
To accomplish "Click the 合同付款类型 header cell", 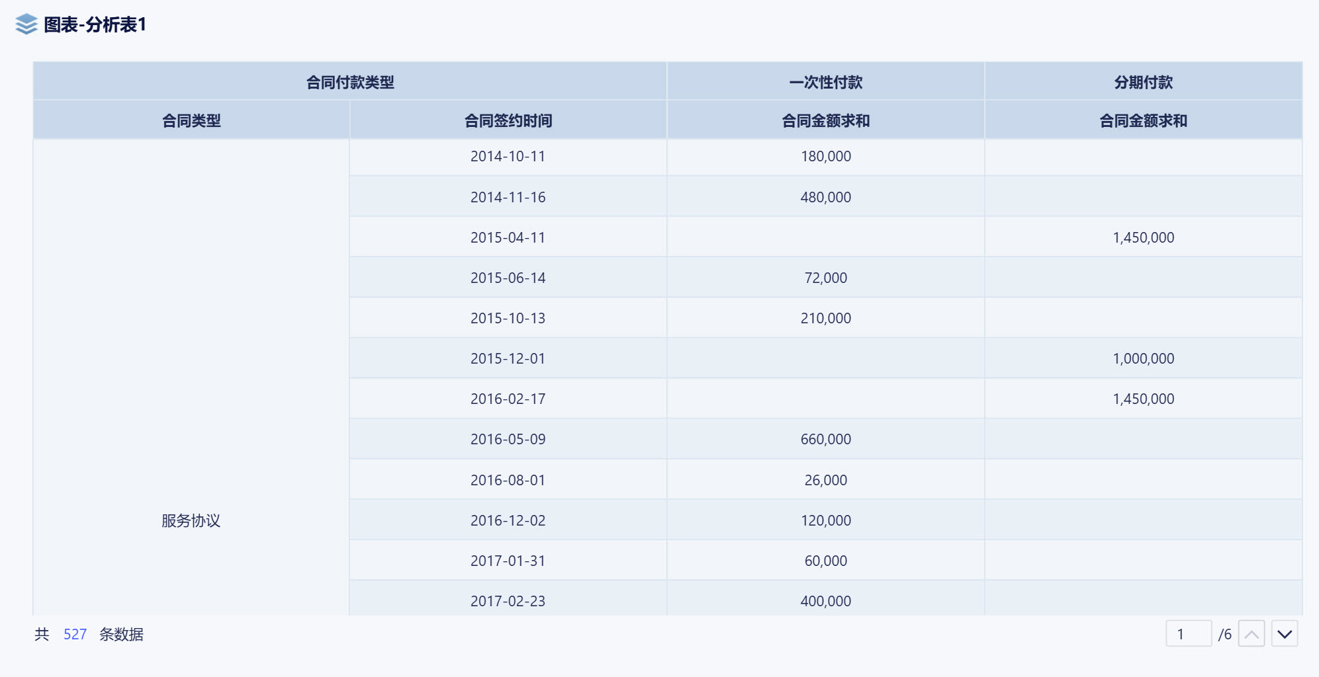I will [x=350, y=82].
